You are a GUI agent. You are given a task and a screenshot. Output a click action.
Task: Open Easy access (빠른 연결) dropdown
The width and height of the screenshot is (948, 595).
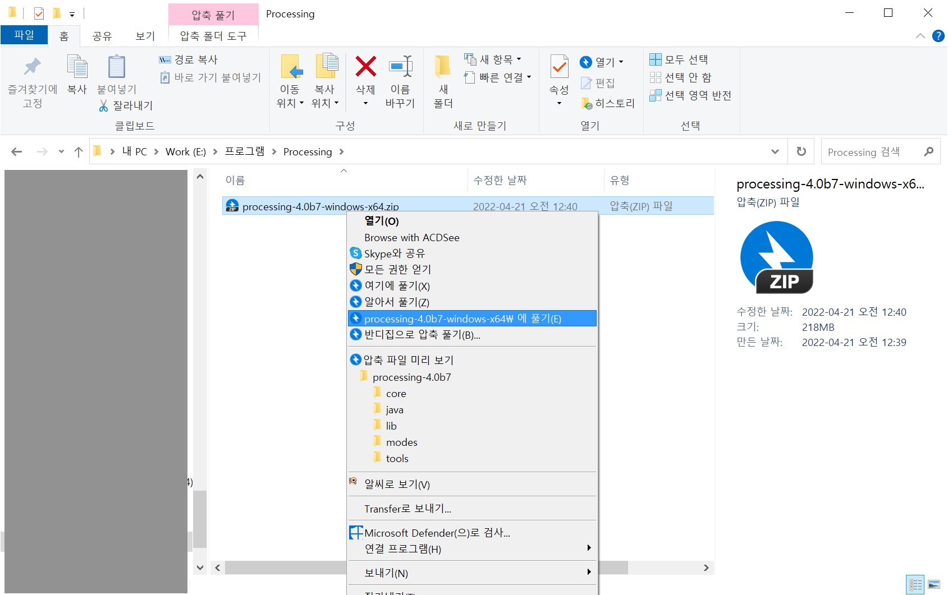497,77
